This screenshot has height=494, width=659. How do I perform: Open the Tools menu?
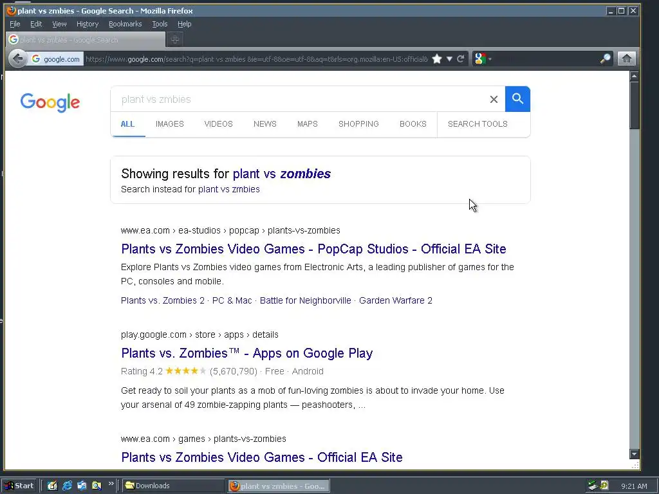click(160, 24)
